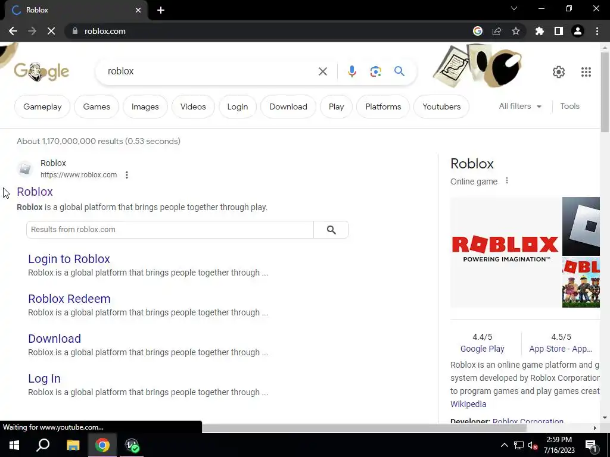
Task: Open more options beside Online game
Action: point(506,181)
